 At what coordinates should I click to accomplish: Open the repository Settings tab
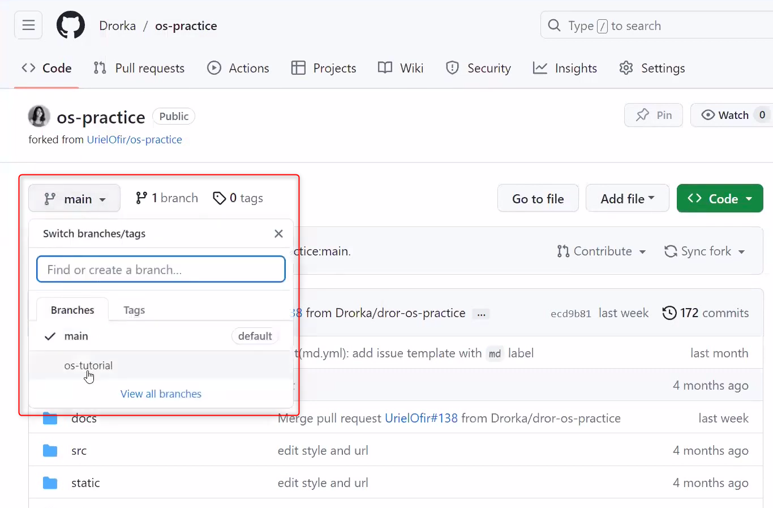pos(652,68)
